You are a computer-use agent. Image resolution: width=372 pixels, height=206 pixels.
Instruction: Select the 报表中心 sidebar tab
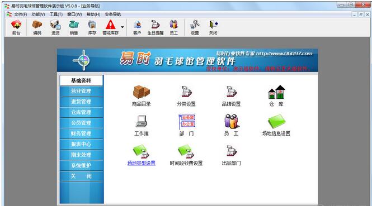click(x=81, y=144)
